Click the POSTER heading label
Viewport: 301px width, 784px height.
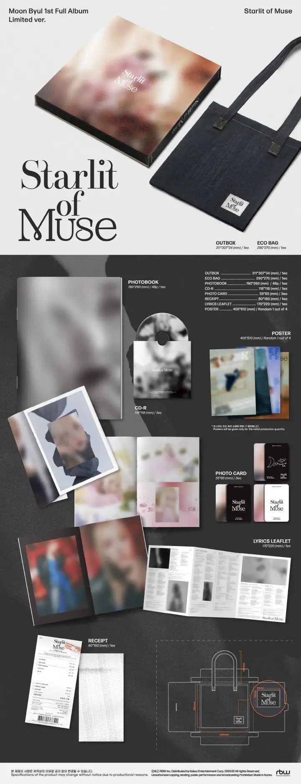[281, 333]
